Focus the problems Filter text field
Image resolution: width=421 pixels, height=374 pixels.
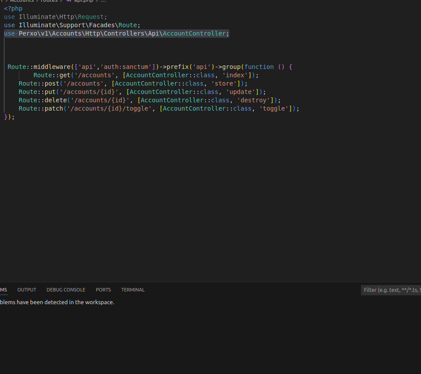(391, 290)
